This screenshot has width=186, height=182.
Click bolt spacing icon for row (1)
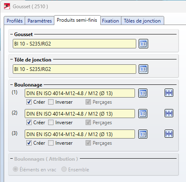tap(169, 93)
